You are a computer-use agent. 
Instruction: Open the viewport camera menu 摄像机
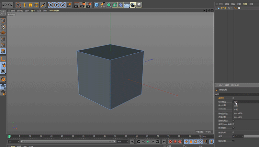20,11
